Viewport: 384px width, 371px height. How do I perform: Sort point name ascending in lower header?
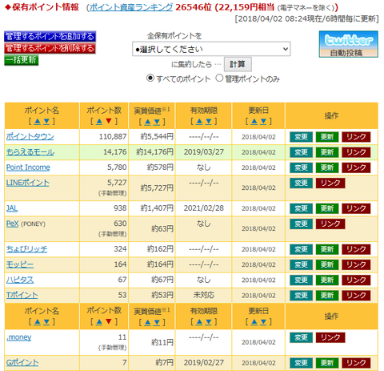point(38,322)
